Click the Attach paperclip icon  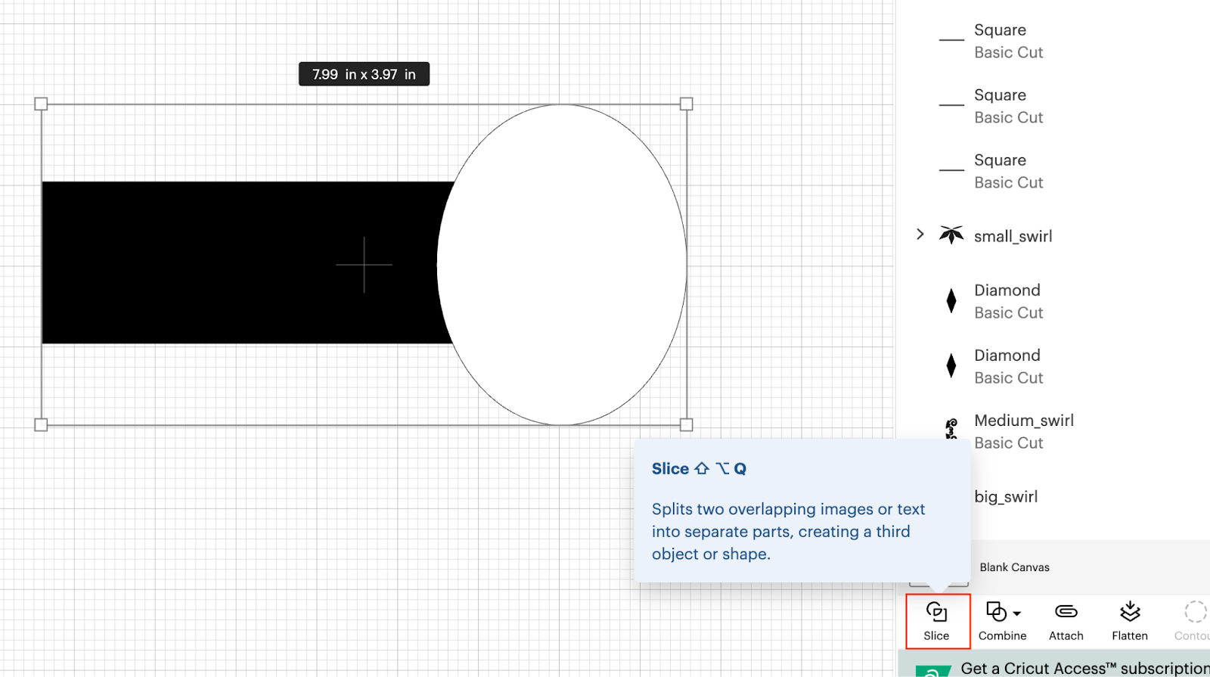(1066, 611)
